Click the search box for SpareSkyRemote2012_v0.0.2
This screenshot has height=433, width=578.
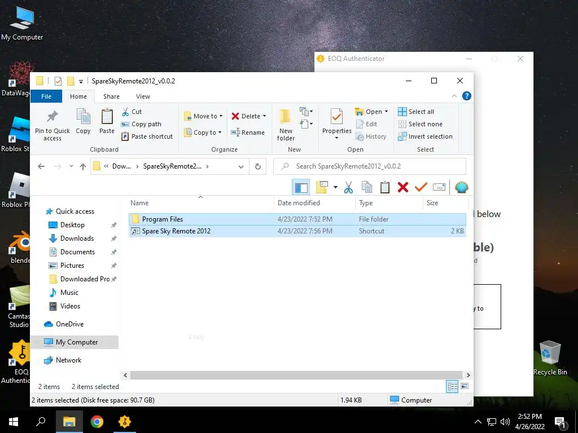click(369, 166)
